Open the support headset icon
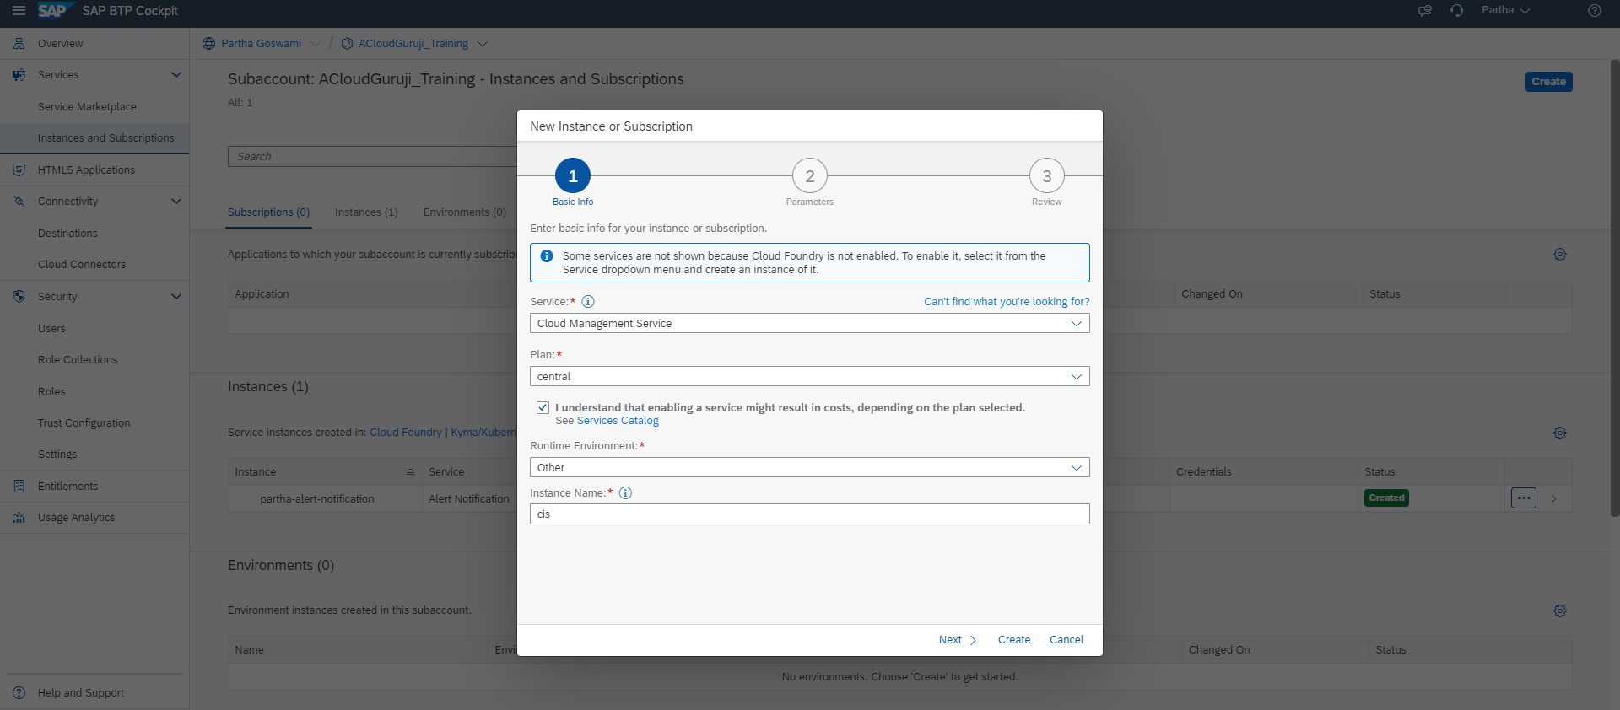The width and height of the screenshot is (1620, 710). [x=1456, y=11]
